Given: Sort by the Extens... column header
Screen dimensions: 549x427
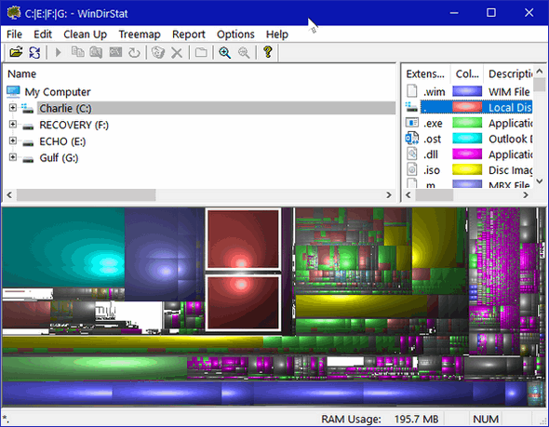Looking at the screenshot, I should 425,73.
